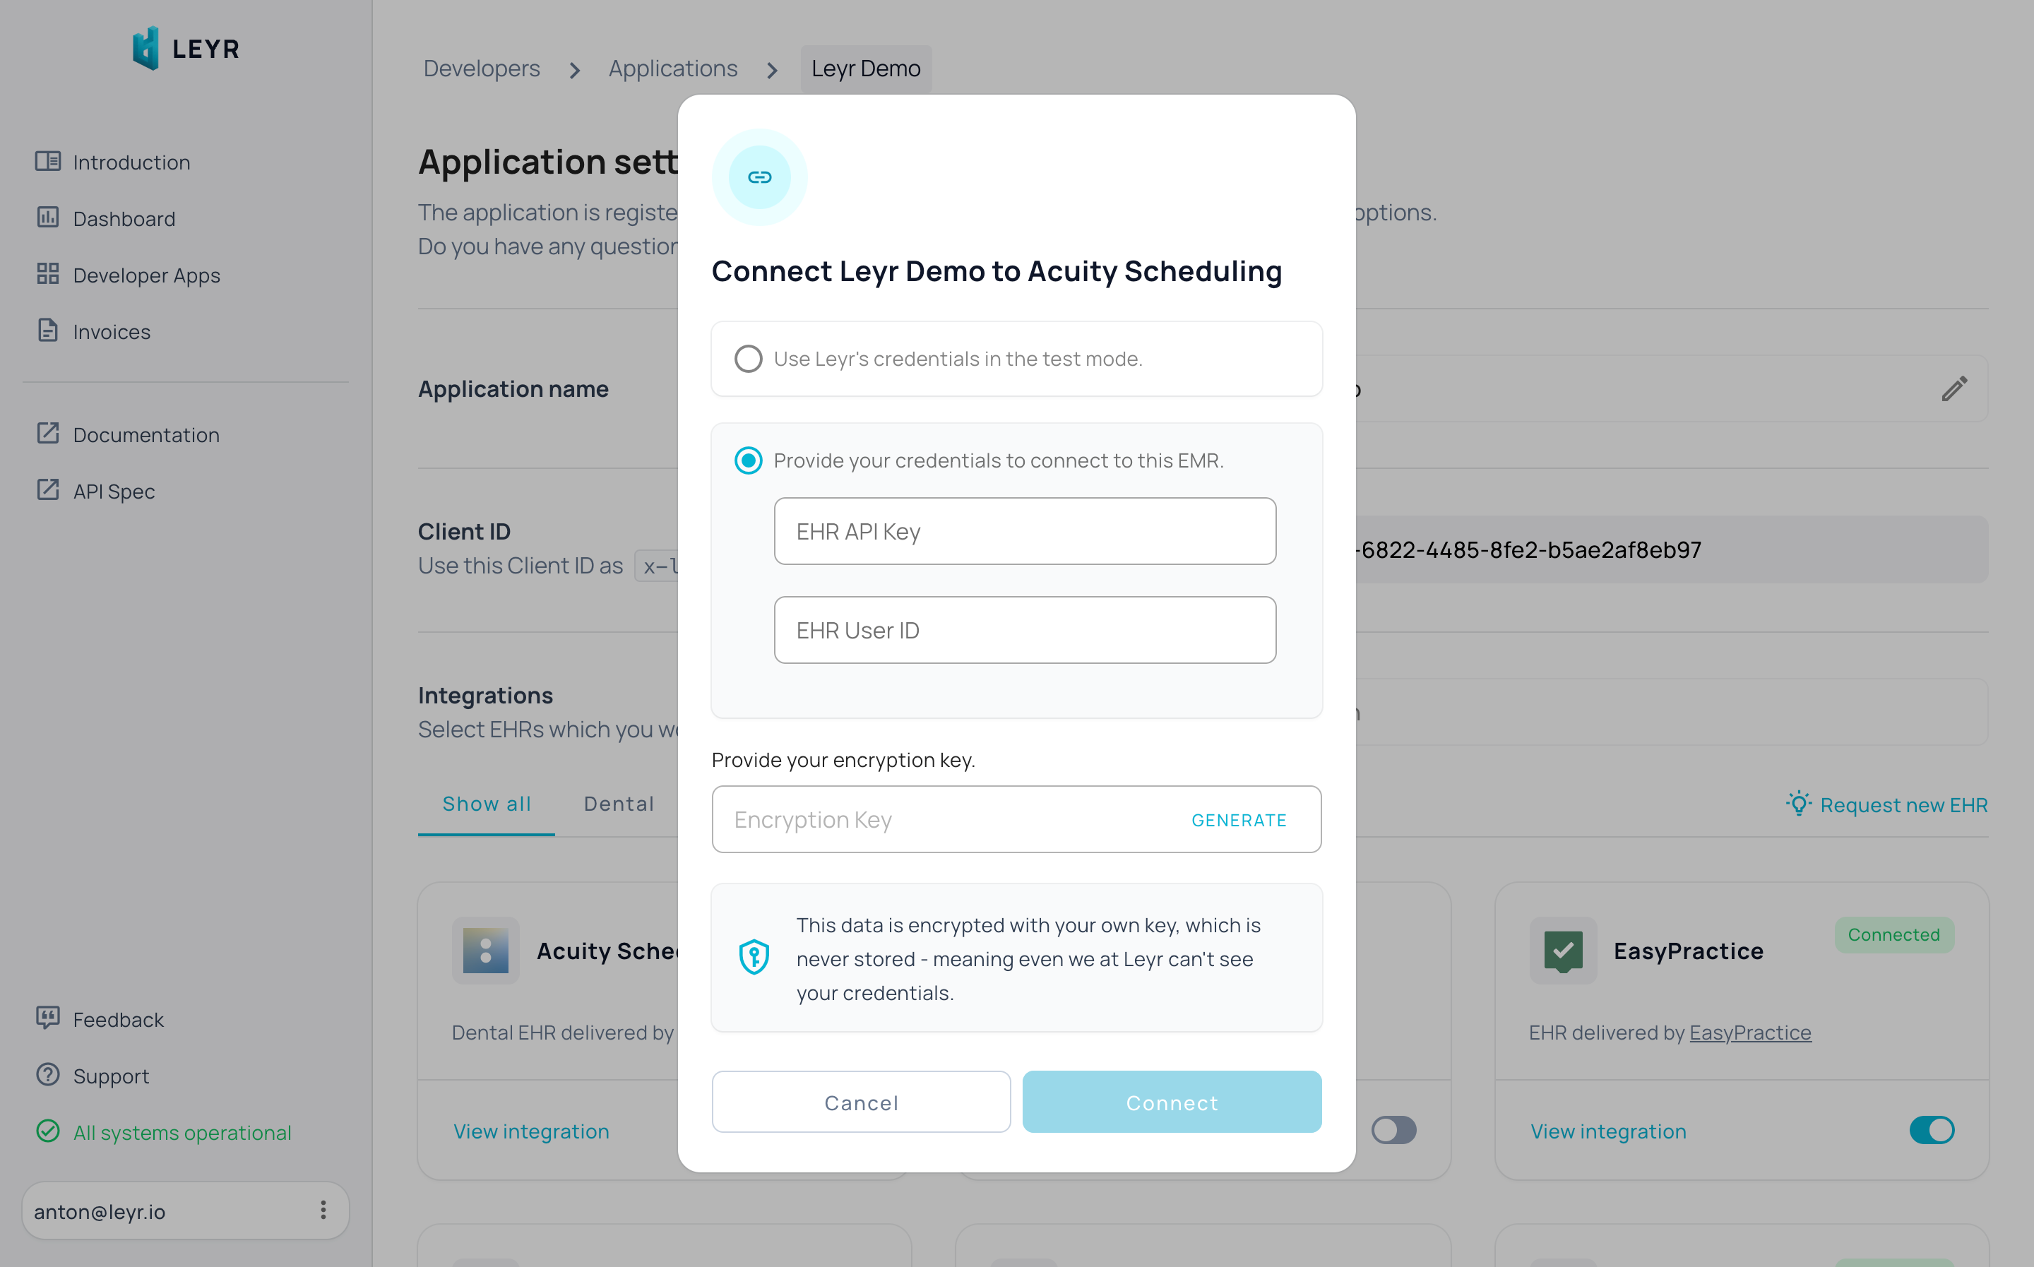Click the Introduction sidebar navigation icon
This screenshot has width=2034, height=1267.
pyautogui.click(x=49, y=162)
